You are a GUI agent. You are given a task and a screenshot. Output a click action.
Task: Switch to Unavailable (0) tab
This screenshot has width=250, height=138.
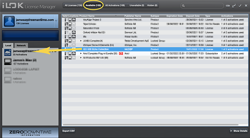pos(137,5)
